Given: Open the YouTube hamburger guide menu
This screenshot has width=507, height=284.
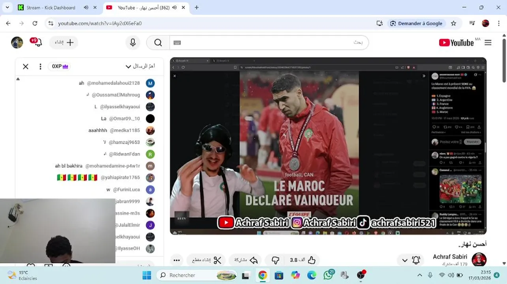Looking at the screenshot, I should (488, 43).
